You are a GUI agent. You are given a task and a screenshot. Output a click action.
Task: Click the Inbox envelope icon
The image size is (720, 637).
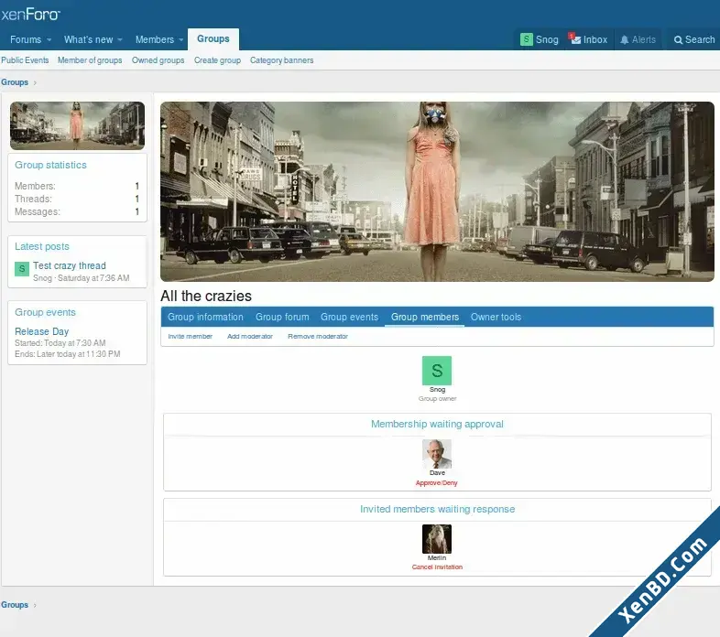coord(575,39)
